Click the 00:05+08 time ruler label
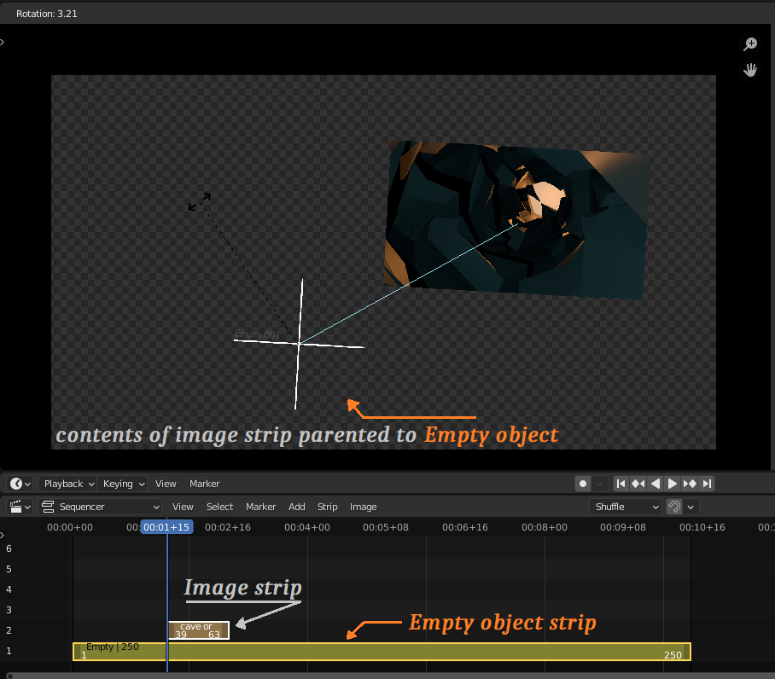The height and width of the screenshot is (679, 775). (x=386, y=527)
